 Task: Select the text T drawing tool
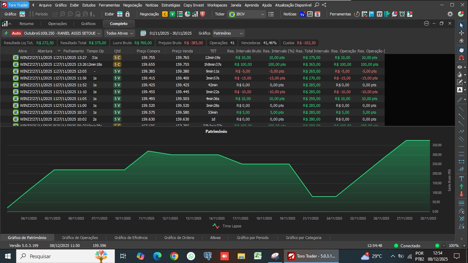[x=461, y=179]
